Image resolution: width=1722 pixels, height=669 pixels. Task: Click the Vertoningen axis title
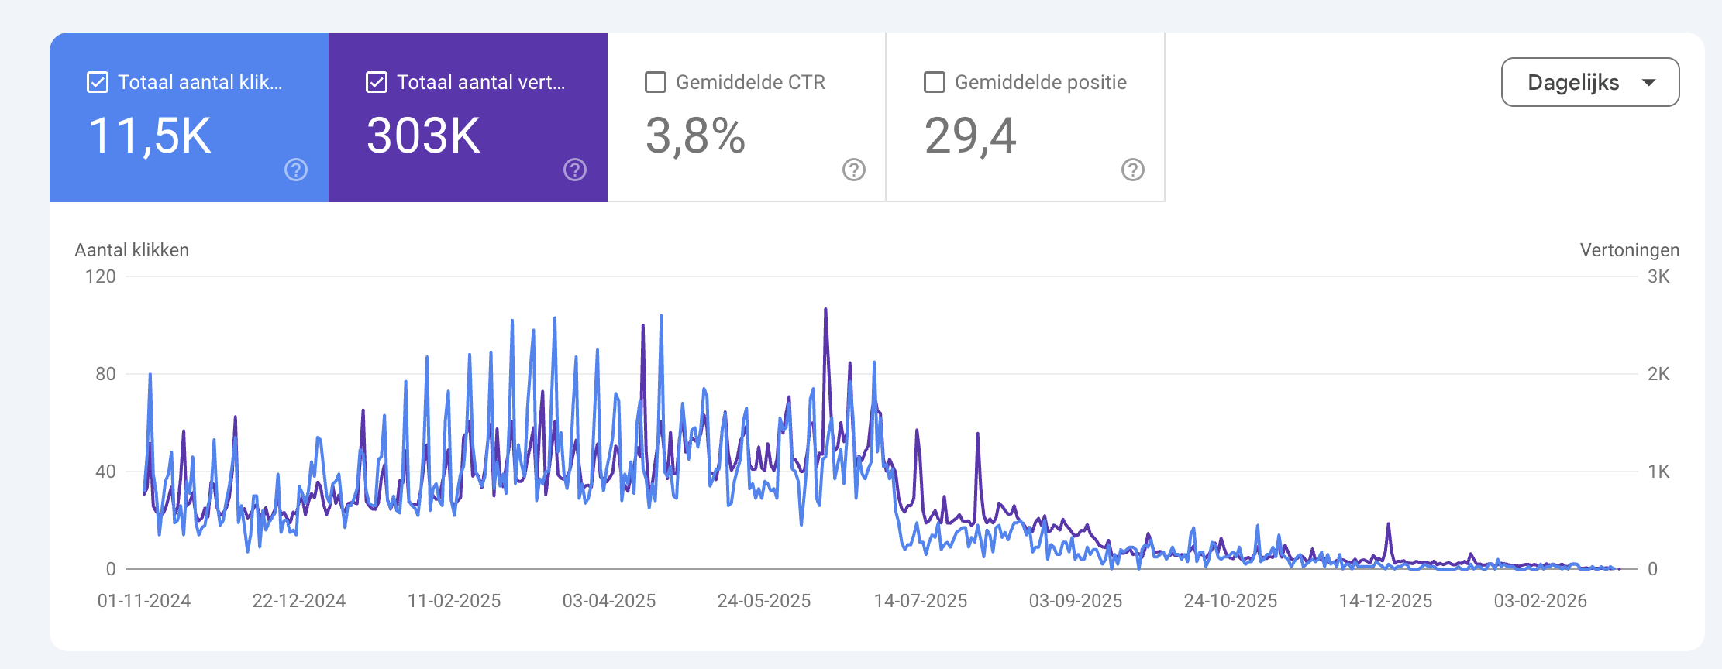1630,250
